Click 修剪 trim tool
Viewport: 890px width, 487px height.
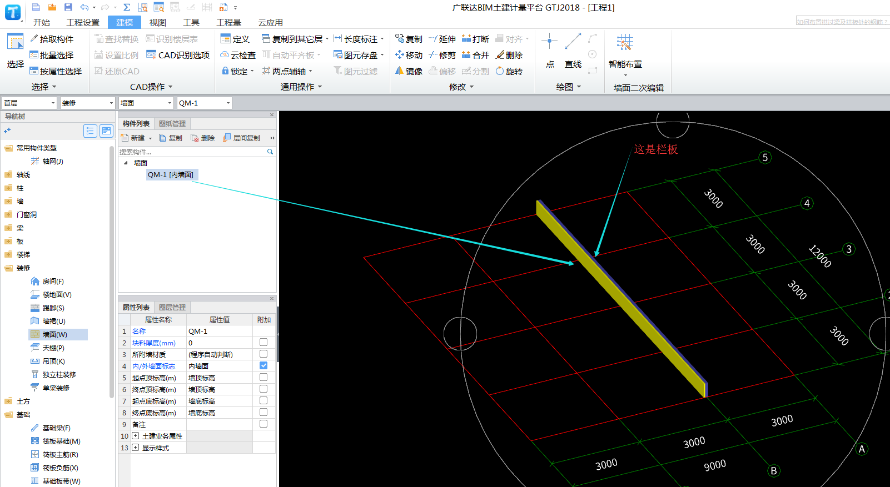tap(442, 55)
